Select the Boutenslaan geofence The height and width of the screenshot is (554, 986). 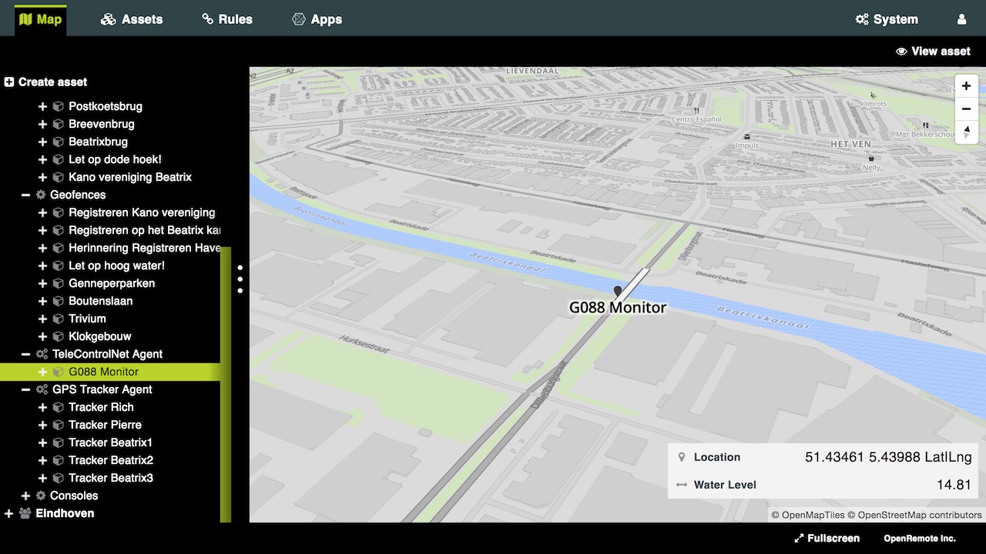tap(100, 301)
